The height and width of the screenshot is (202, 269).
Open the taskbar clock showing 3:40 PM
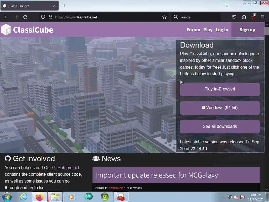(256, 197)
